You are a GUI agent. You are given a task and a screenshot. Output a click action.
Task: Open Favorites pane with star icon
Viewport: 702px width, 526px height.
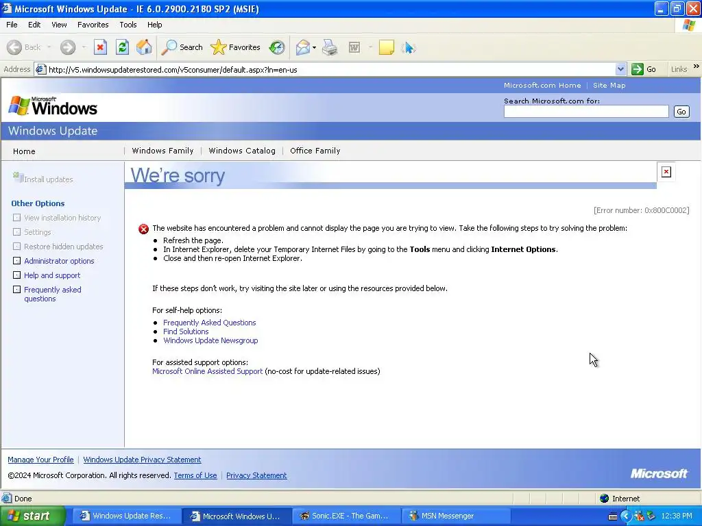click(x=219, y=47)
